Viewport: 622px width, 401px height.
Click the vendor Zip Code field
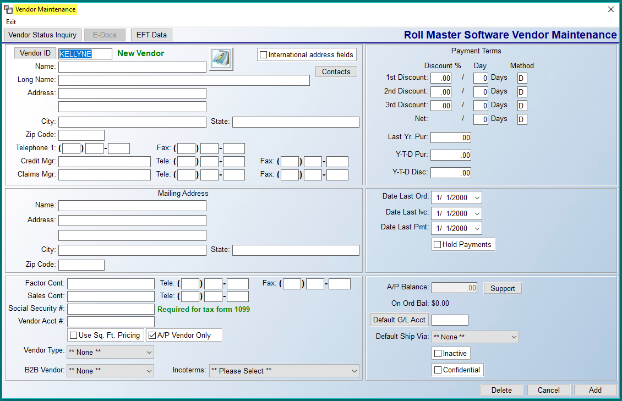pyautogui.click(x=81, y=135)
